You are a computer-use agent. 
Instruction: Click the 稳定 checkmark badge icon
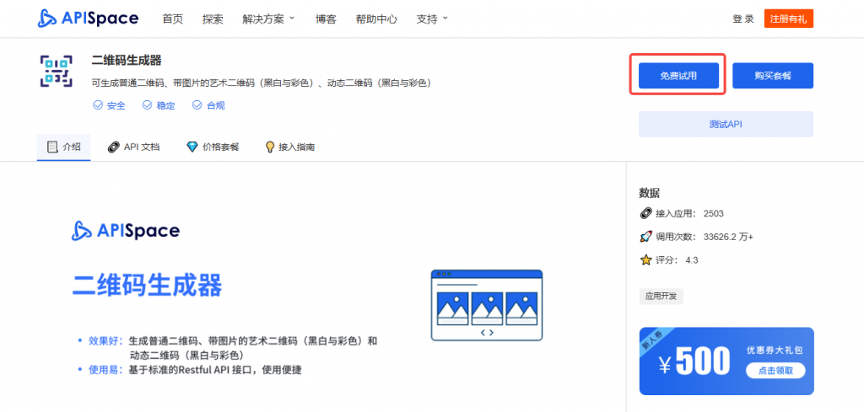click(147, 105)
